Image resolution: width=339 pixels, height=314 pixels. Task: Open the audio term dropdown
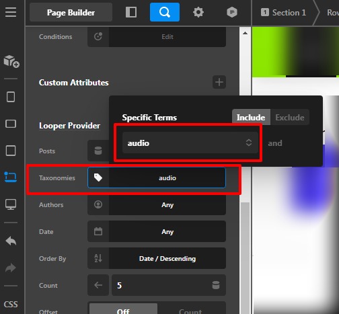tap(190, 143)
